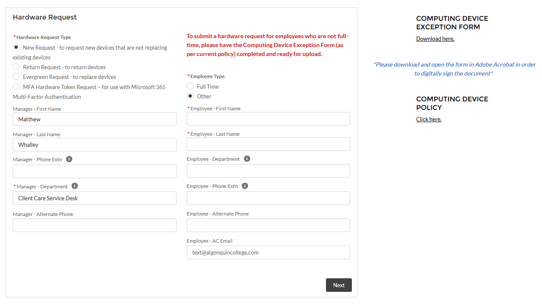
Task: Open the Employee - Department info tooltip
Action: (247, 159)
